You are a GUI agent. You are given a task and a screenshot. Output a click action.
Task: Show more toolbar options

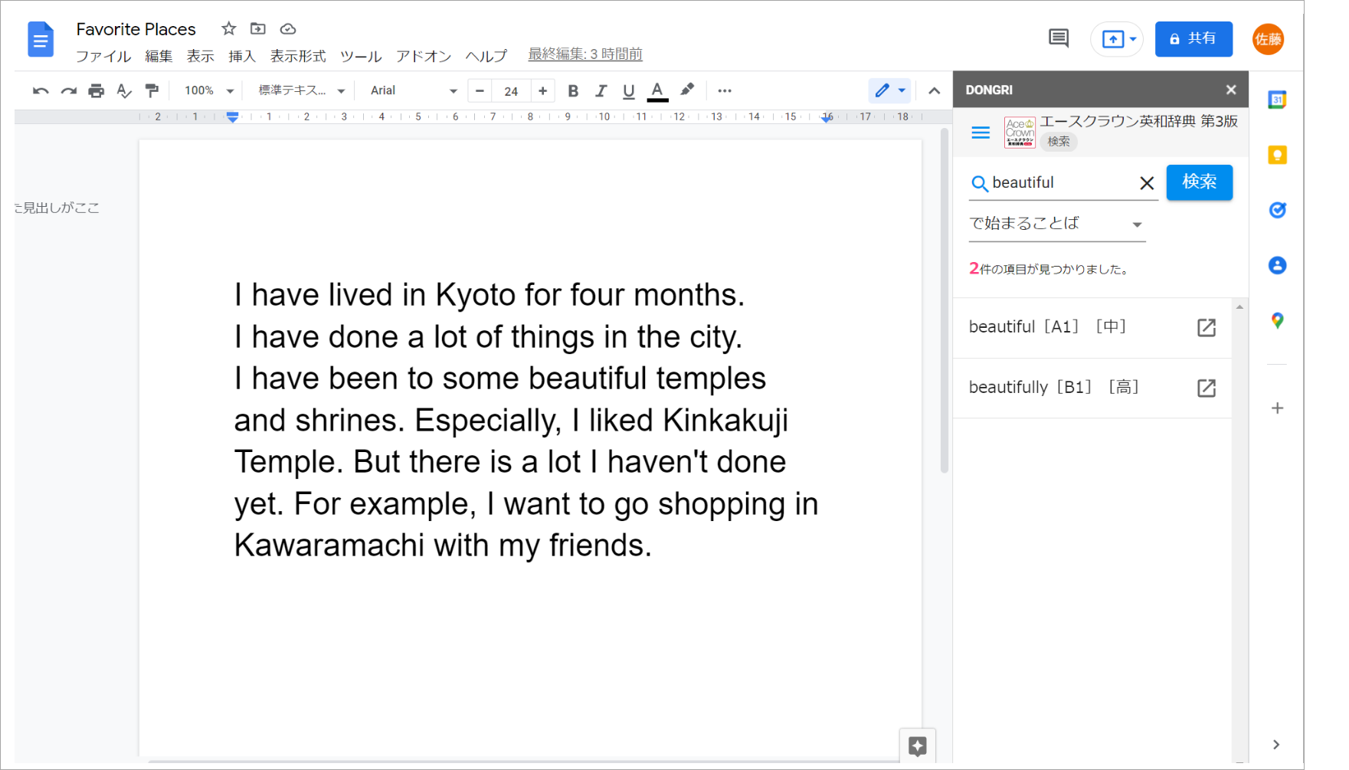(725, 90)
